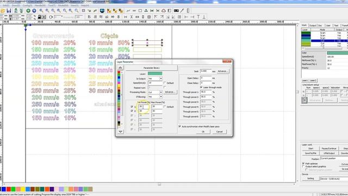
Task: Open the Processing Mode dropdown
Action: (x=161, y=92)
